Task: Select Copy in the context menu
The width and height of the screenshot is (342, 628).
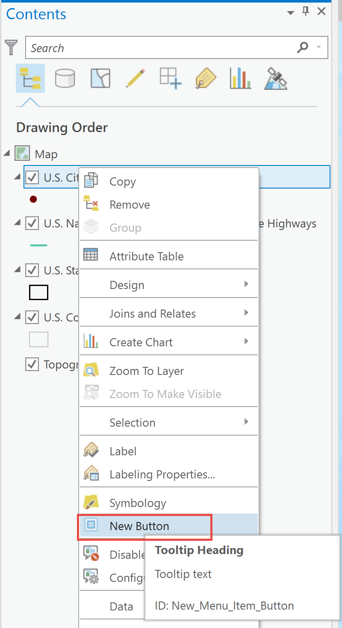Action: 123,181
